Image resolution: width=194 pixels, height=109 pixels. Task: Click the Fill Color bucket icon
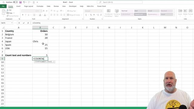point(40,15)
